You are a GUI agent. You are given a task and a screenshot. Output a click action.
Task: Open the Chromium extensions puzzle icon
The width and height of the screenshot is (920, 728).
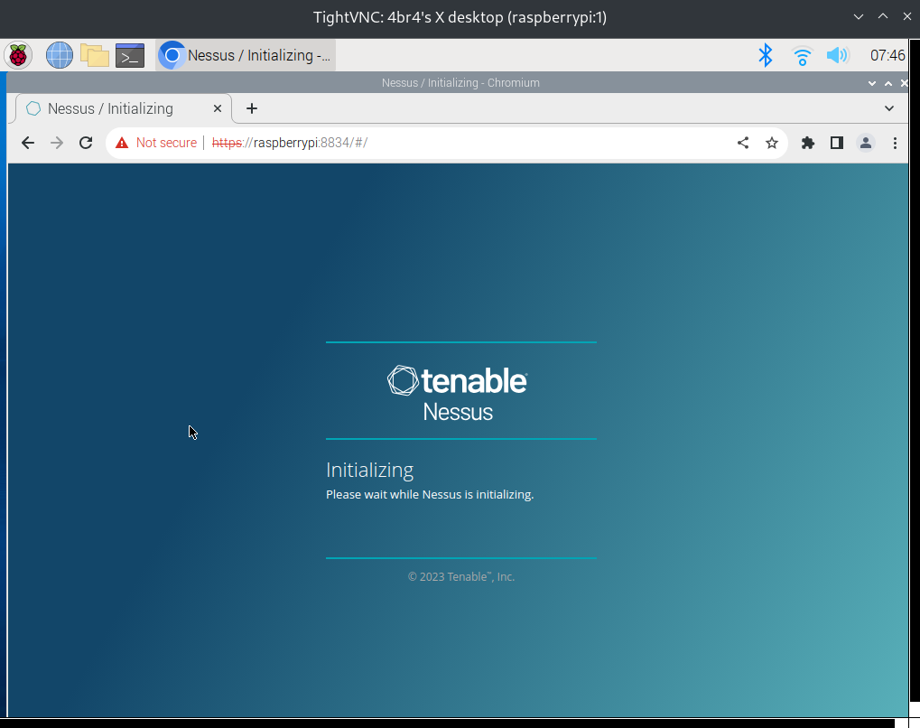pyautogui.click(x=807, y=143)
